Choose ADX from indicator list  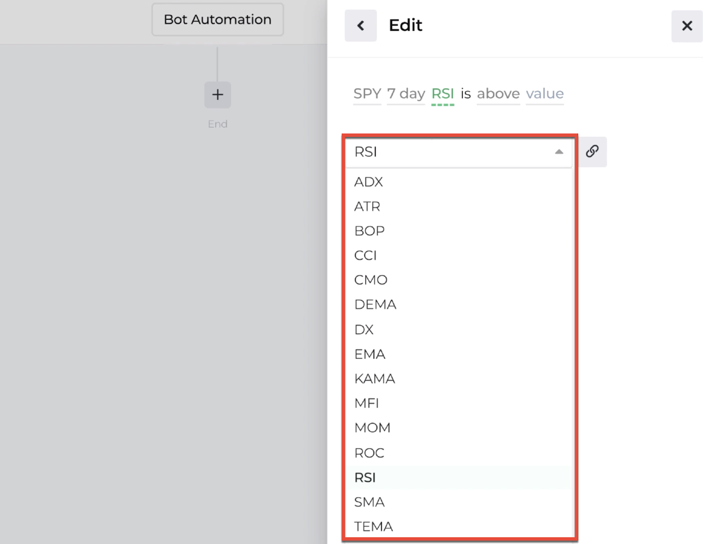tap(460, 182)
